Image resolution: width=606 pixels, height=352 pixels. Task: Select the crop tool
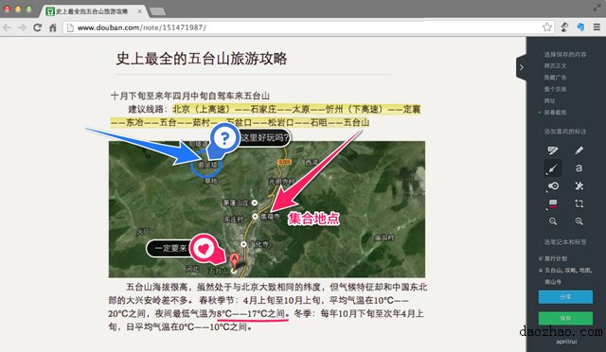(579, 203)
